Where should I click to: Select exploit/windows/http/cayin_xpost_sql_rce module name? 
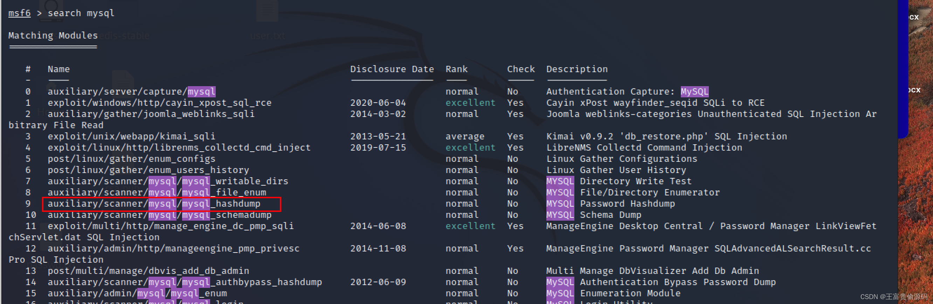160,103
